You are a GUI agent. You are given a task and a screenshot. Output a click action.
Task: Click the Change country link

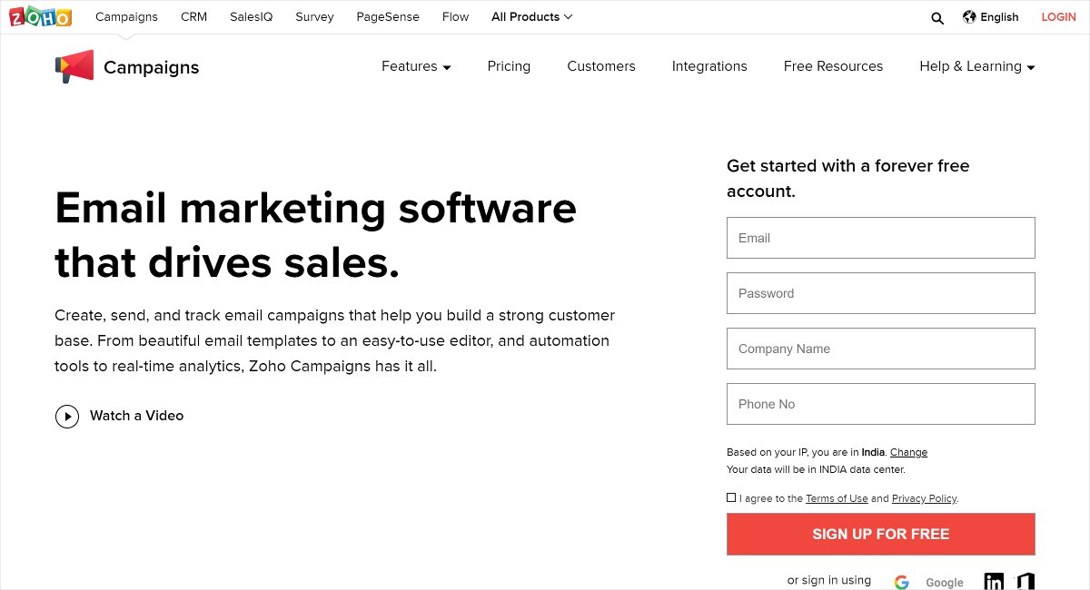[908, 452]
